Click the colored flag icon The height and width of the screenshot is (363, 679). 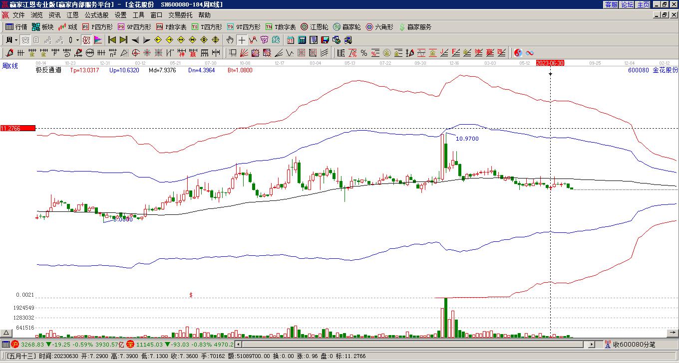tap(98, 40)
